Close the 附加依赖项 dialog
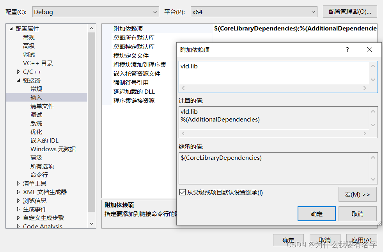Viewport: 383px width, 252px height. [x=369, y=50]
